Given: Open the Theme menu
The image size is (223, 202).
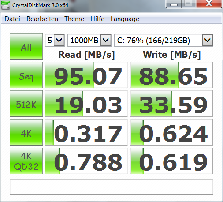Looking at the screenshot, I should pos(74,19).
